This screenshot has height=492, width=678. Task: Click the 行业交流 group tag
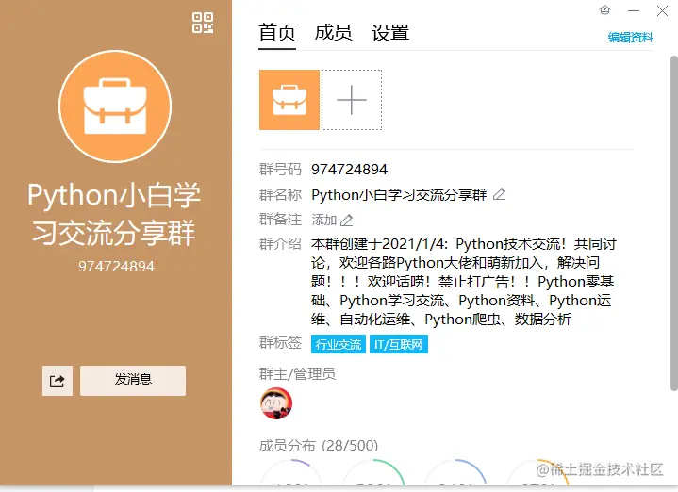coord(339,344)
